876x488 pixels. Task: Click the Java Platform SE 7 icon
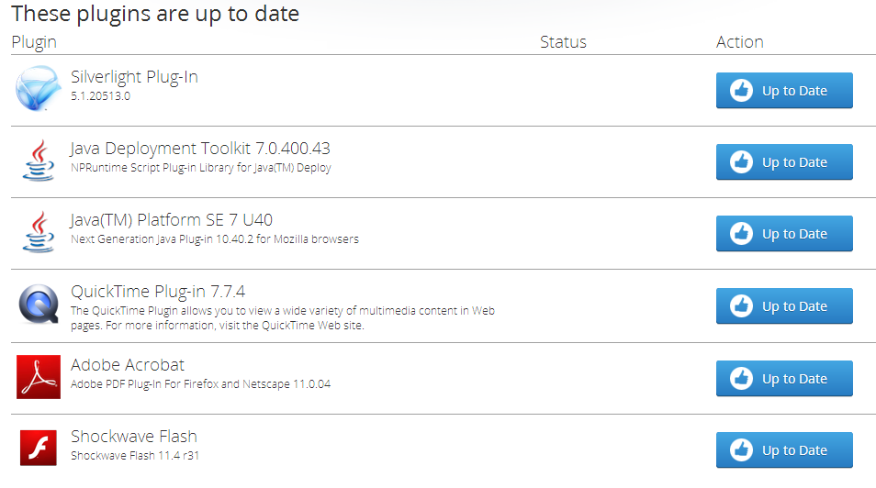click(38, 232)
